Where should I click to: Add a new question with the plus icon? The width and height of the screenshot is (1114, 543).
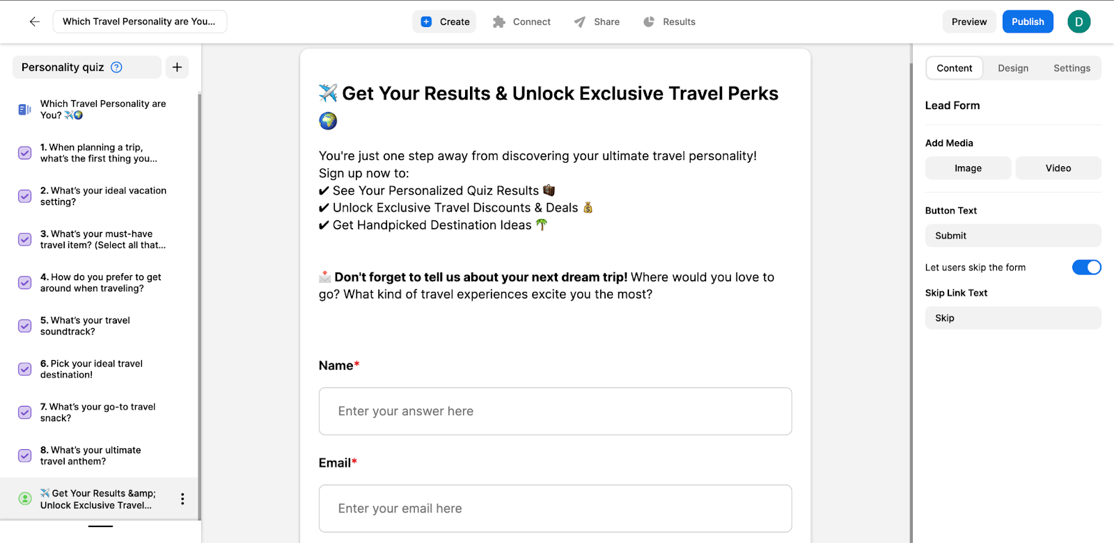(x=176, y=67)
